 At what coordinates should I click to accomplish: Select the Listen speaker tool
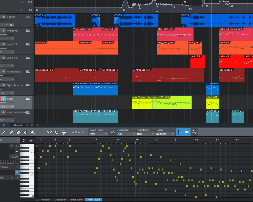[33, 132]
